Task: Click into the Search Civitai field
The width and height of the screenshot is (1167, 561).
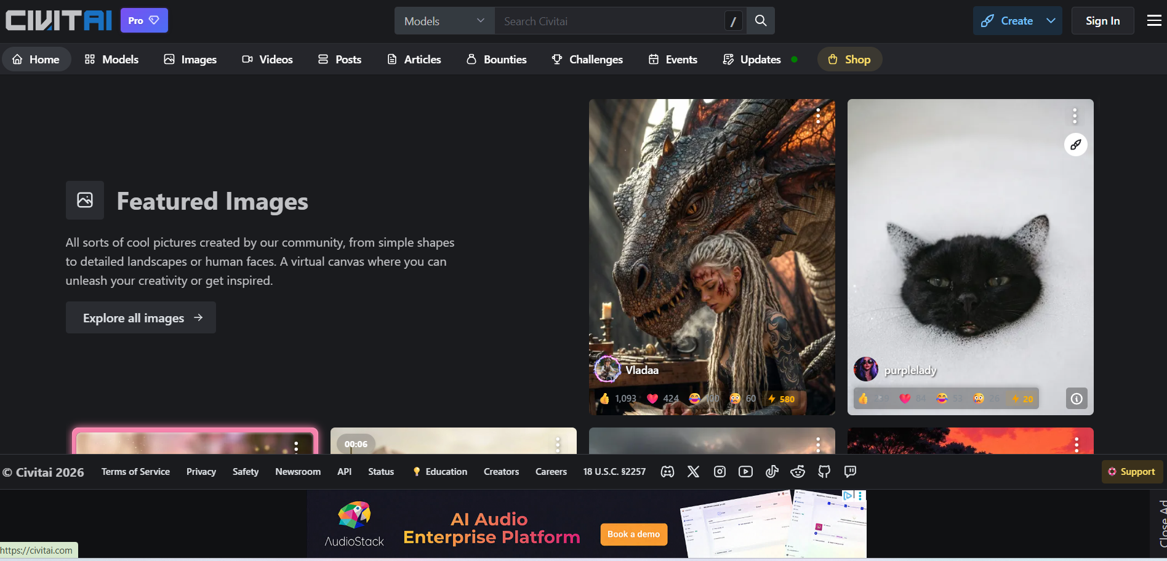Action: click(609, 21)
